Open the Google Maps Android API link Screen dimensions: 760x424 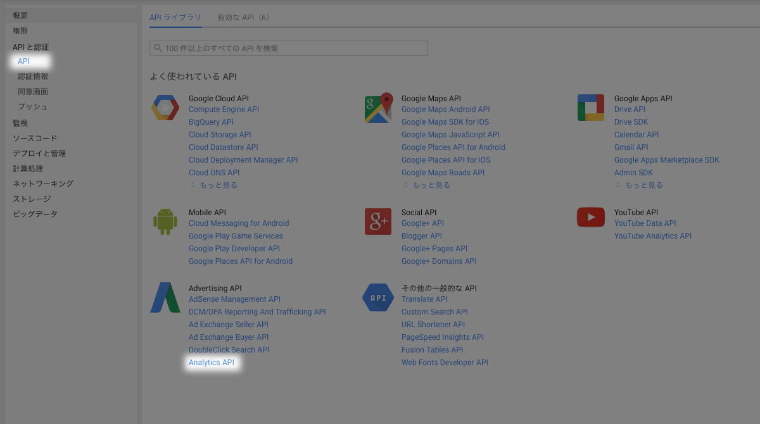[x=446, y=109]
